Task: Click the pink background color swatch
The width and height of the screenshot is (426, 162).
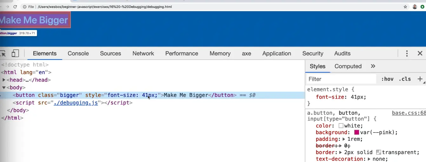Action: (356, 133)
